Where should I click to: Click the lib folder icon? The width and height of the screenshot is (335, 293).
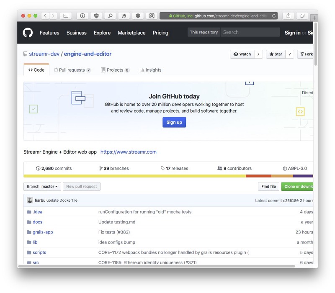29,242
